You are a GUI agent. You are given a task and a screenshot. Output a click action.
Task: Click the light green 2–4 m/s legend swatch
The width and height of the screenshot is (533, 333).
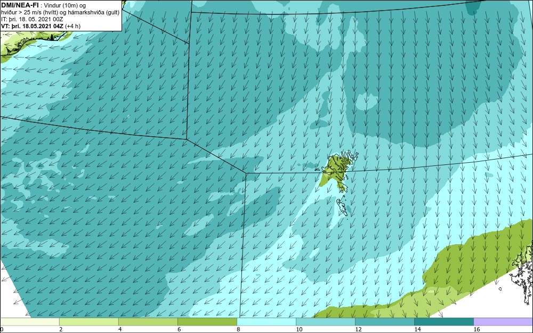tap(88, 322)
